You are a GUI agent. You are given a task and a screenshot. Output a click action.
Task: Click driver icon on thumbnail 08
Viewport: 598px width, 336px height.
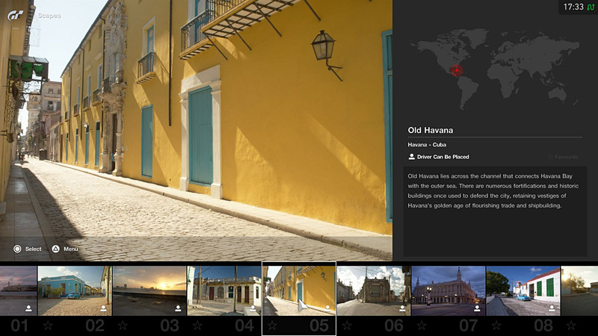point(552,308)
